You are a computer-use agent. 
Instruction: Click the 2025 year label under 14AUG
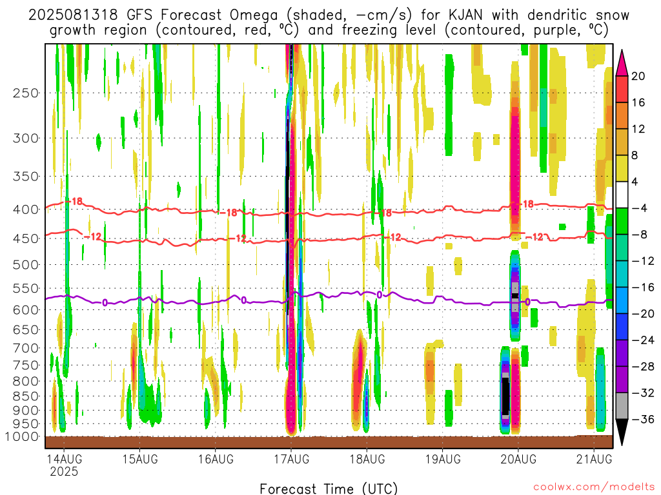(x=64, y=472)
